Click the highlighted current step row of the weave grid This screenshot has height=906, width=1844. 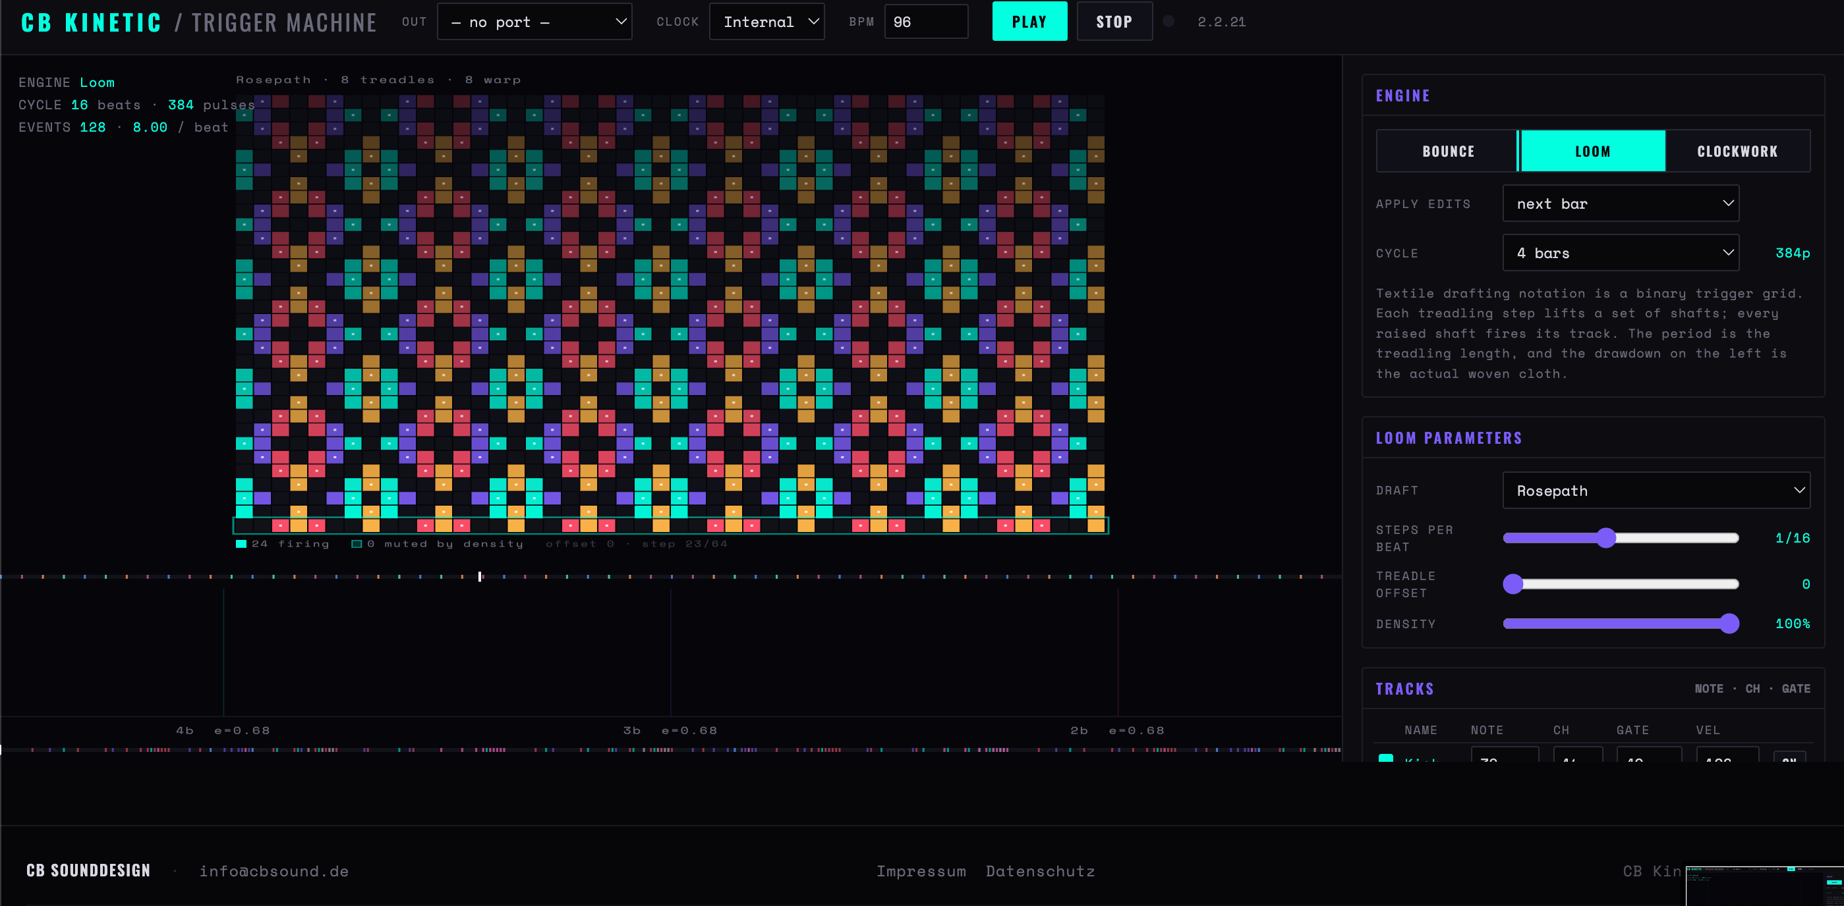click(x=670, y=525)
